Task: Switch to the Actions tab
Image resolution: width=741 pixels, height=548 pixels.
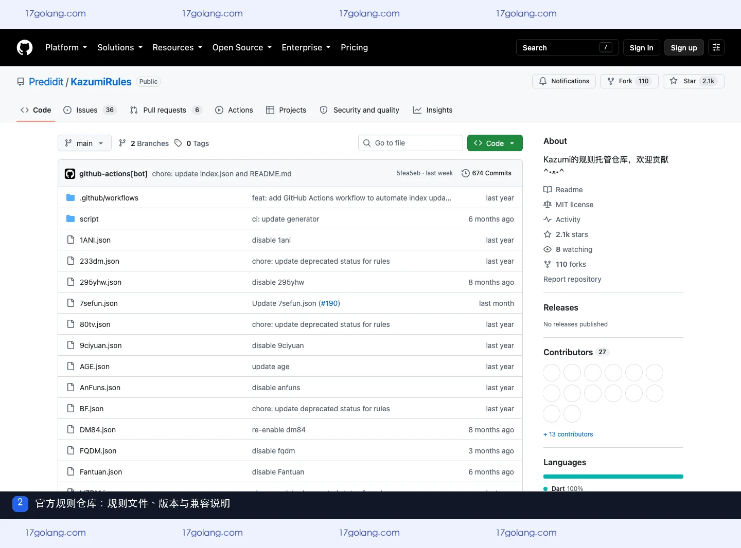Action: (234, 110)
